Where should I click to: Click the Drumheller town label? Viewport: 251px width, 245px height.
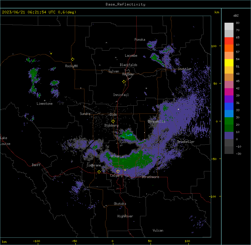pyautogui.click(x=186, y=142)
